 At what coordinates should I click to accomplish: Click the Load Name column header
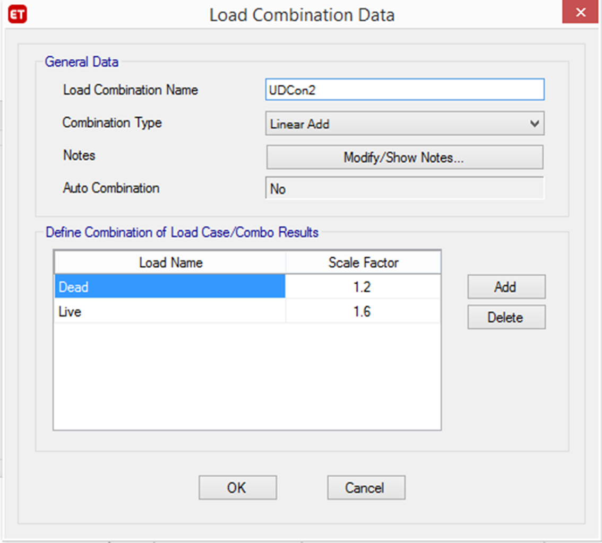coord(170,262)
